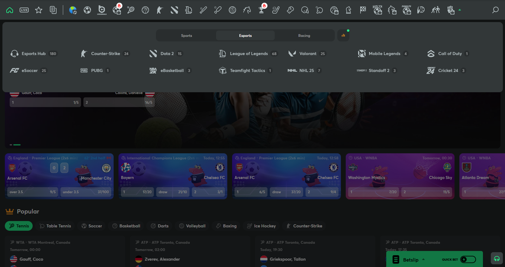The image size is (505, 267).
Task: Open Standoff 2 category
Action: coord(377,70)
